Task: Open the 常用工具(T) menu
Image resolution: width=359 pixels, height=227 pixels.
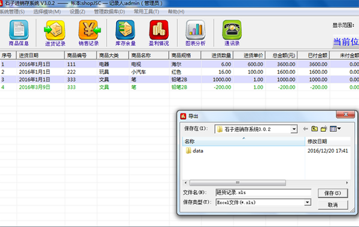Action: click(x=147, y=12)
